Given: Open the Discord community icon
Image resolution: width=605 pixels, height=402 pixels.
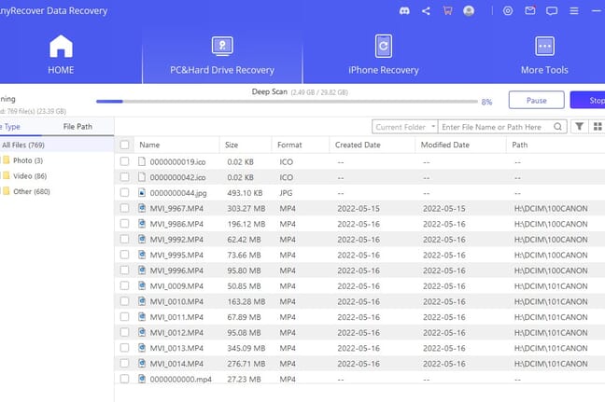Looking at the screenshot, I should pyautogui.click(x=404, y=11).
